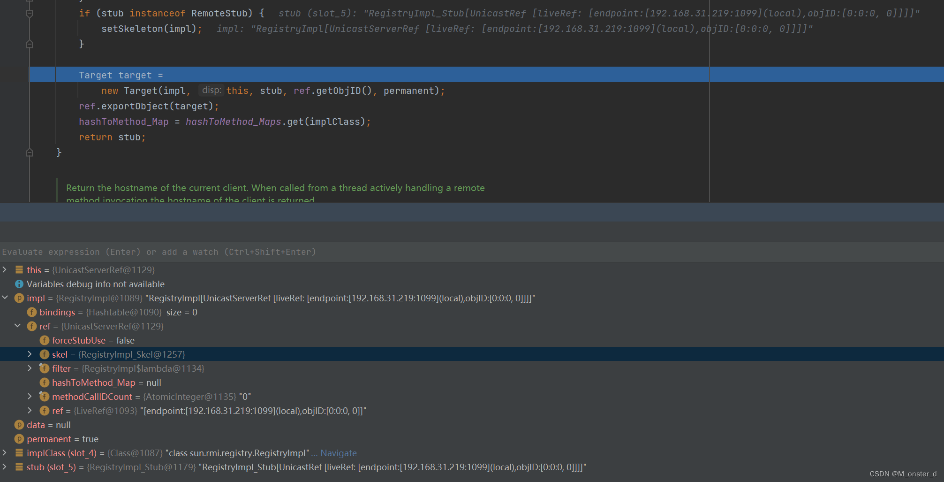Click 'ref.exportObject(target);' line in editor
The image size is (944, 482).
click(149, 106)
